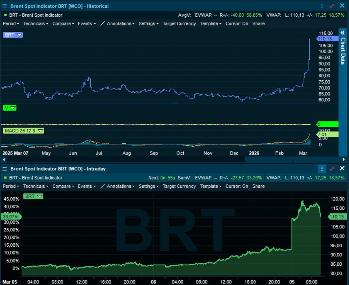
Task: Click the three-dot options icon in Intraday panel
Action: (322, 169)
